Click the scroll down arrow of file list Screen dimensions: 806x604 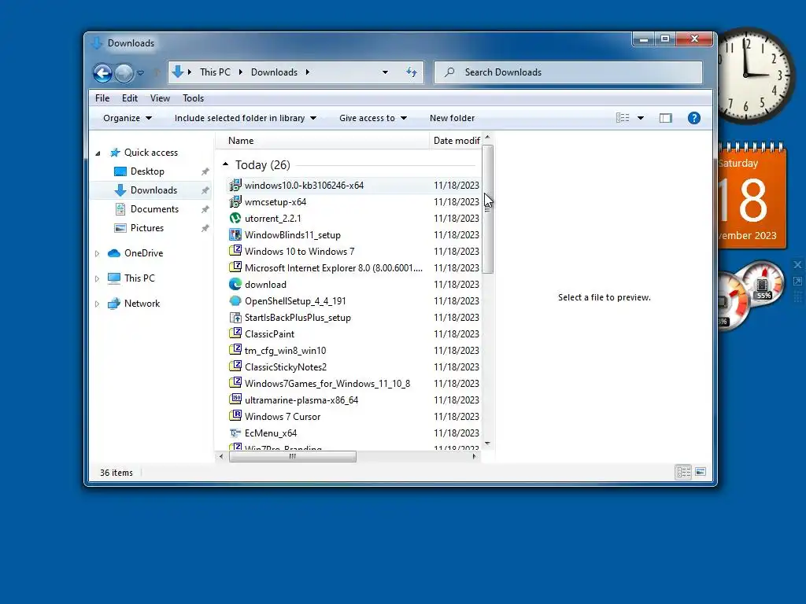[x=487, y=444]
